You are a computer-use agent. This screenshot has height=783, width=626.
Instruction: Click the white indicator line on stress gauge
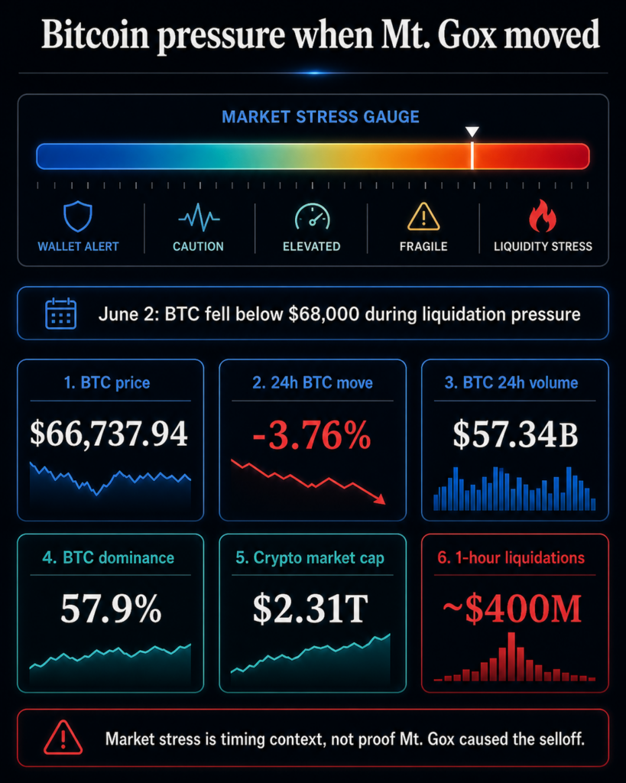click(472, 156)
